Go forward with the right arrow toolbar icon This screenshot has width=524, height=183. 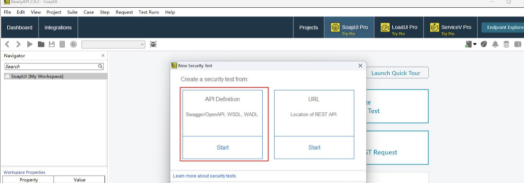18,44
